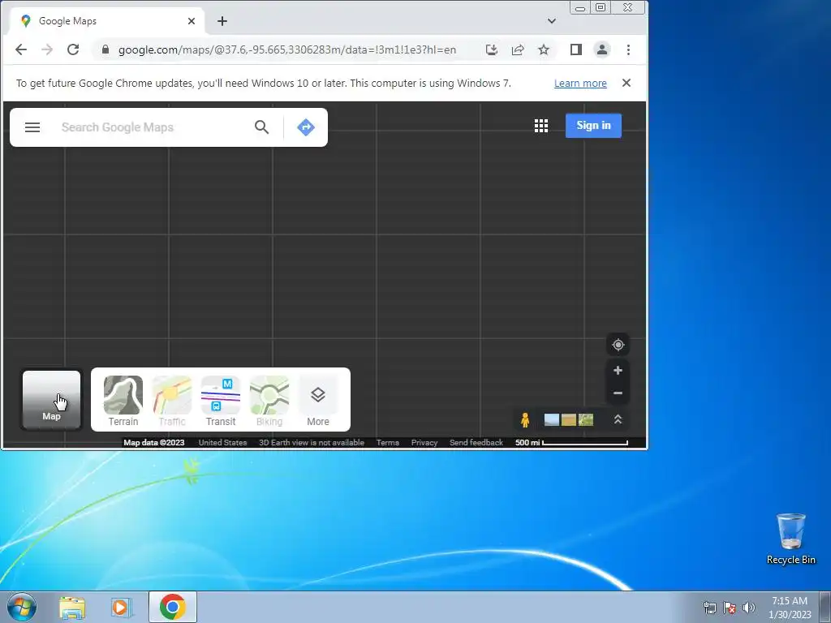Screen dimensions: 831x623
Task: Share this page icon
Action: pyautogui.click(x=518, y=49)
